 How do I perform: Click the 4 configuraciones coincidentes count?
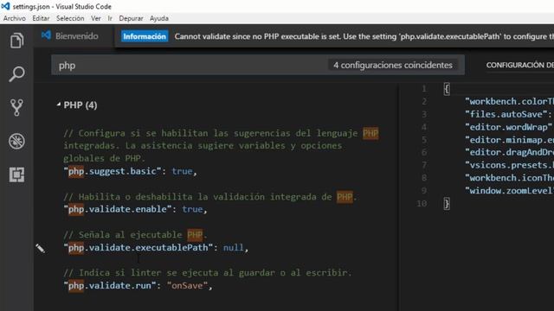[x=393, y=66]
